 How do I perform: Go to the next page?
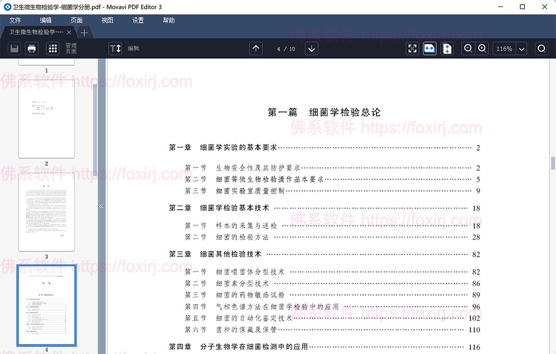click(x=311, y=48)
